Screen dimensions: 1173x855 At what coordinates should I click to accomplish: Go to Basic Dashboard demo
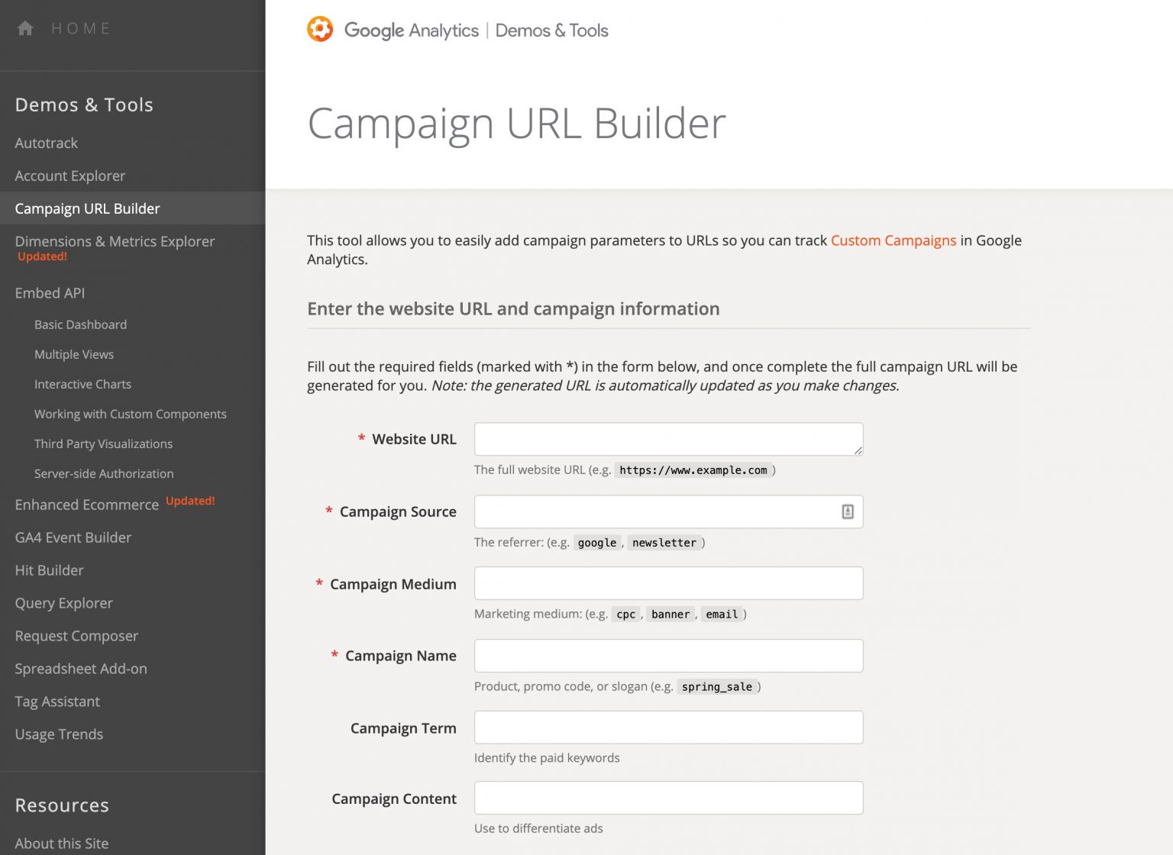[x=80, y=325]
